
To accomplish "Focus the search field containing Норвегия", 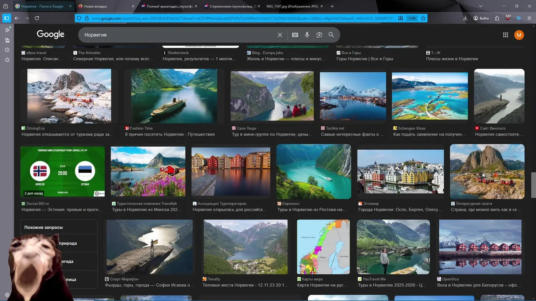I will (x=178, y=35).
